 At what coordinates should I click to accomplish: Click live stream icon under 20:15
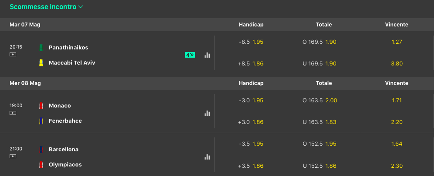[x=13, y=54]
